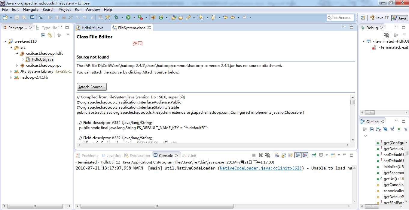Switch to the Problems tab
The width and height of the screenshot is (409, 210).
click(87, 155)
